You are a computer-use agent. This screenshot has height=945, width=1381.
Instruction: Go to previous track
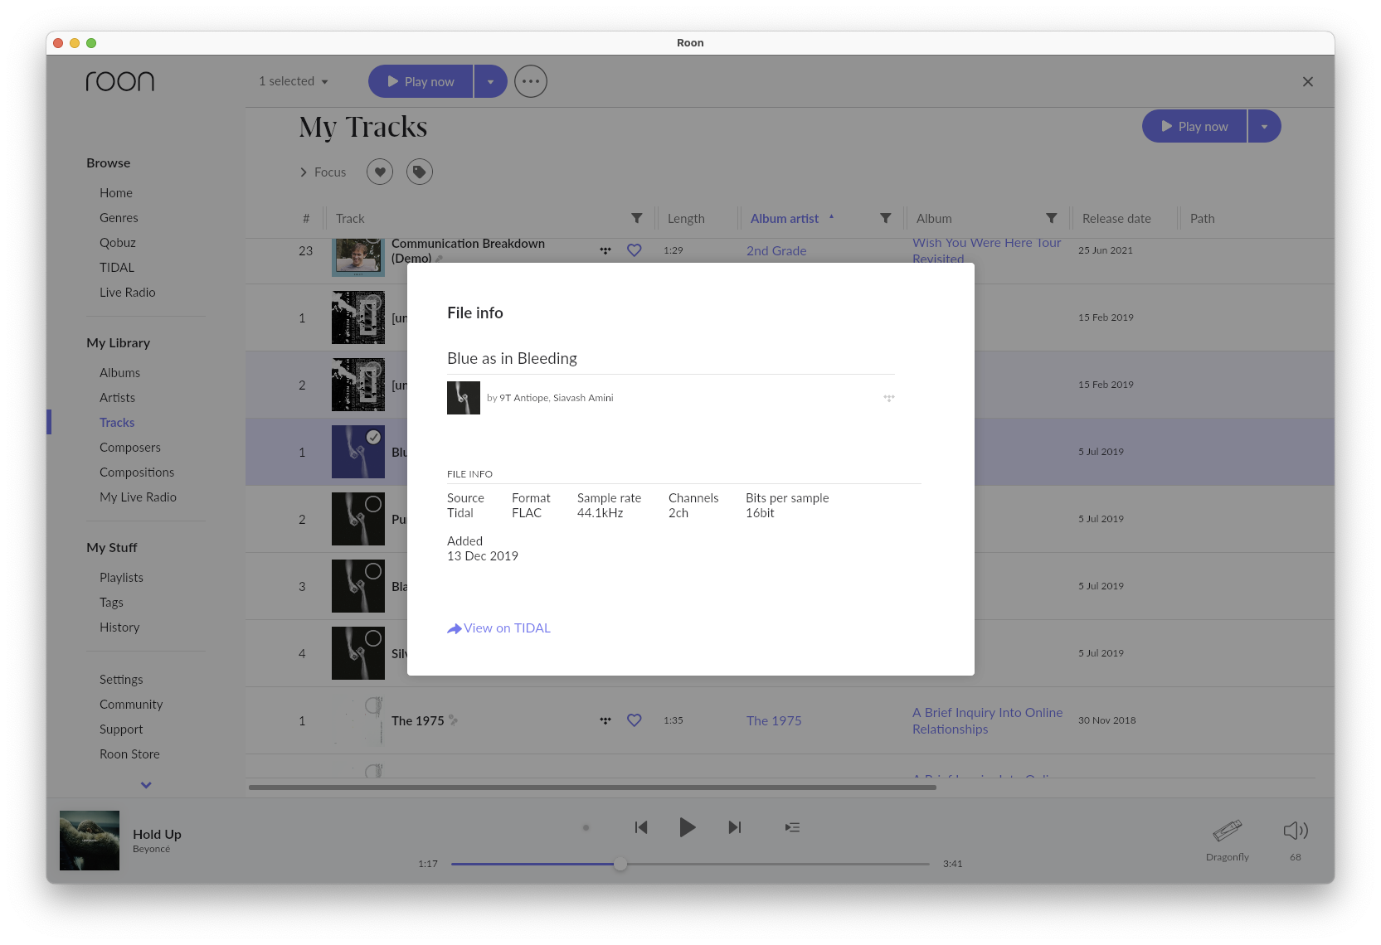[640, 827]
